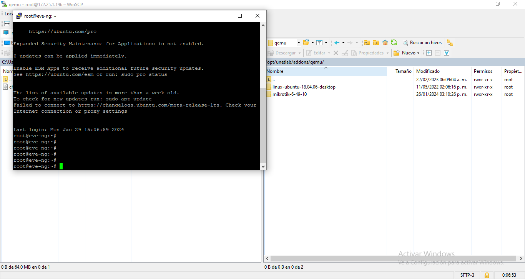The width and height of the screenshot is (525, 279).
Task: Show the remote directory tree icon
Action: click(450, 43)
